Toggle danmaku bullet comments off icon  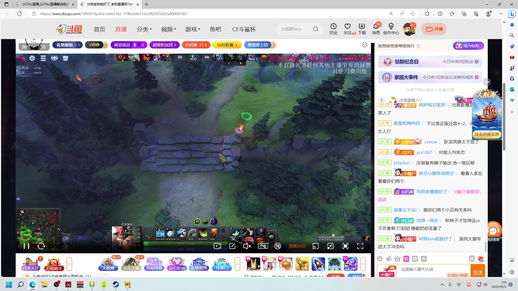tap(278, 246)
